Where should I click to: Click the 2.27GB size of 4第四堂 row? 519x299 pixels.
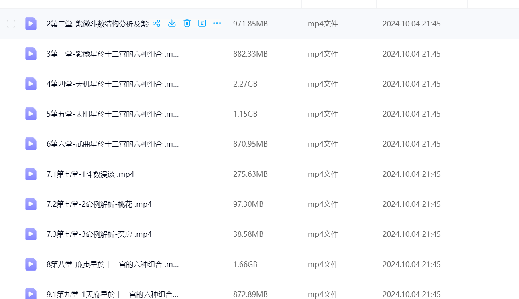245,84
